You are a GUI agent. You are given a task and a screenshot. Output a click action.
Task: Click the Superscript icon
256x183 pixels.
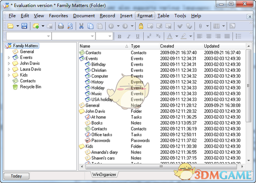(x=149, y=36)
